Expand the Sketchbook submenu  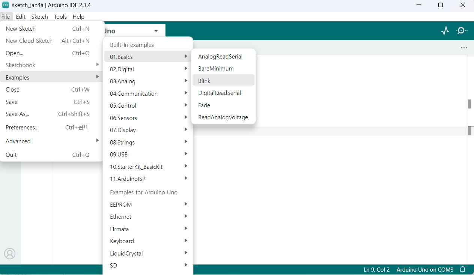51,65
